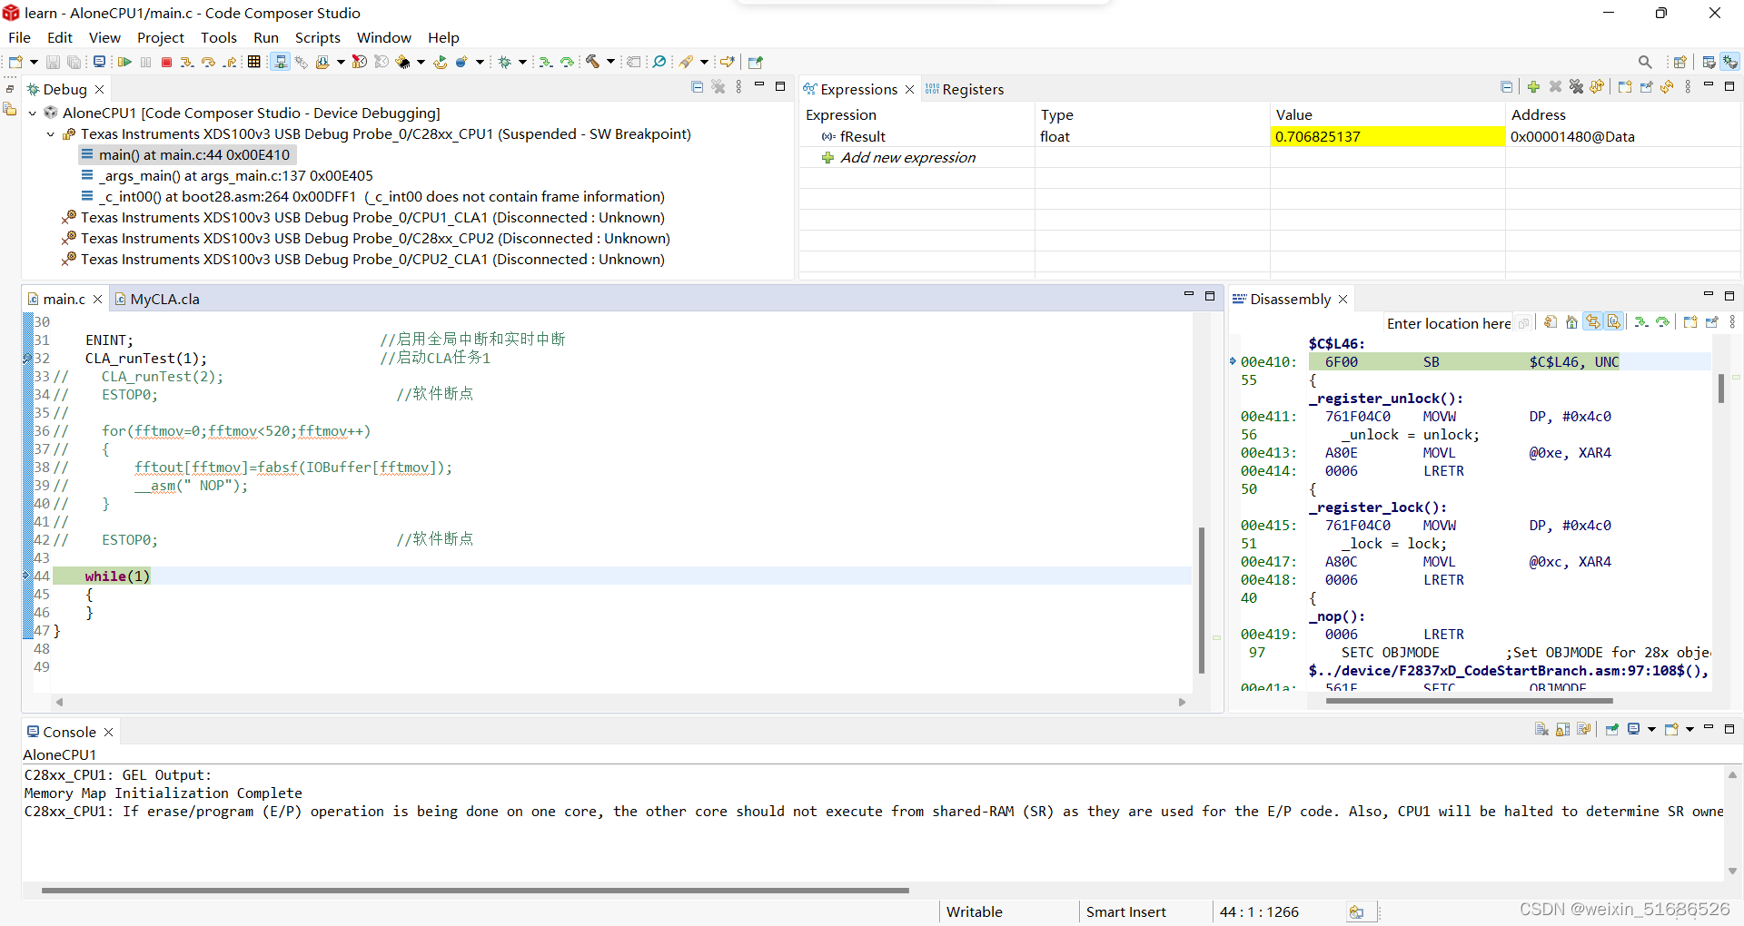Viewport: 1744px width, 926px height.
Task: Toggle Link with Active Debug Context in Disassembly
Action: point(1592,321)
